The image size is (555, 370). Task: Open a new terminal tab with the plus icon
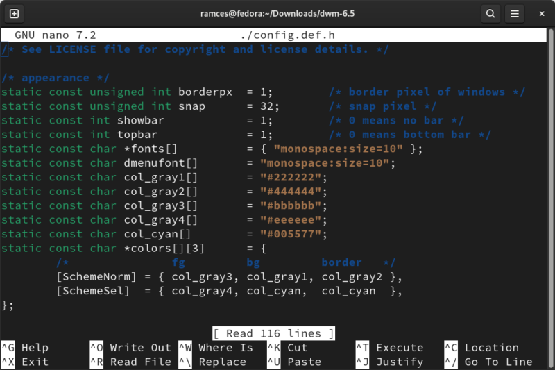14,14
